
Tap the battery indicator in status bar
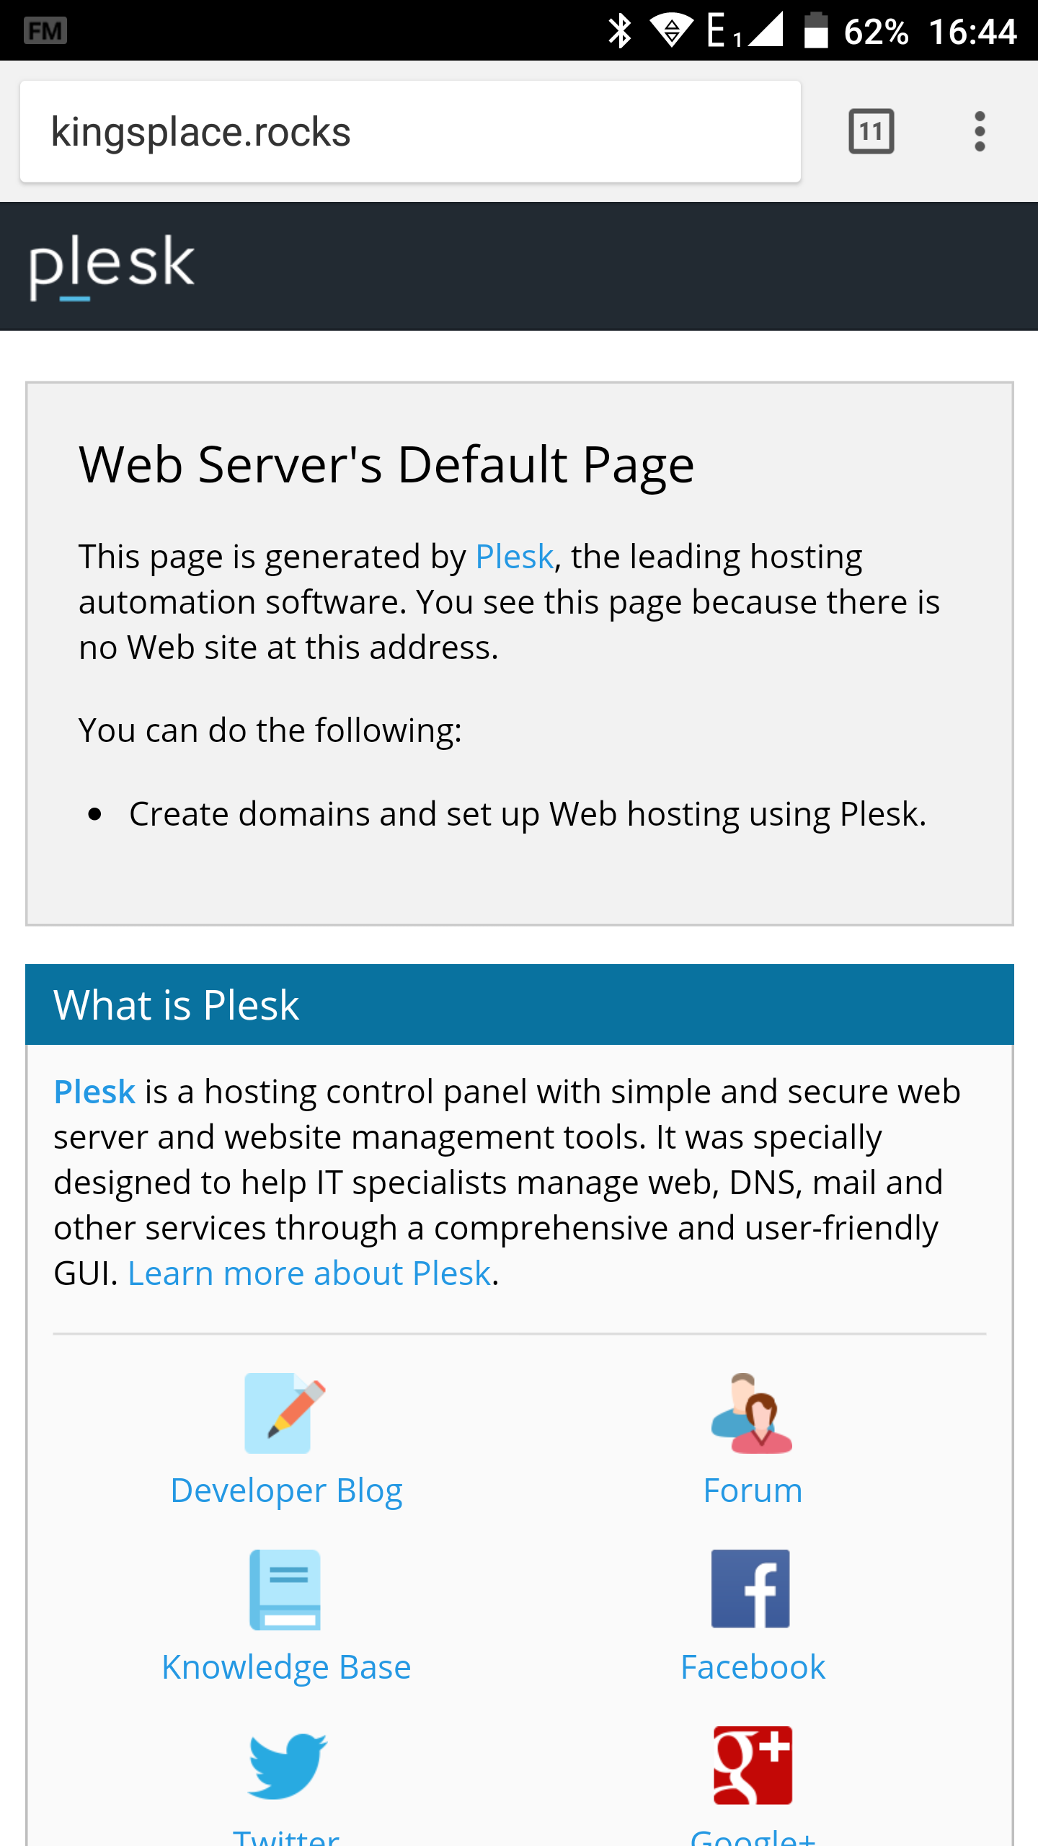pyautogui.click(x=815, y=30)
